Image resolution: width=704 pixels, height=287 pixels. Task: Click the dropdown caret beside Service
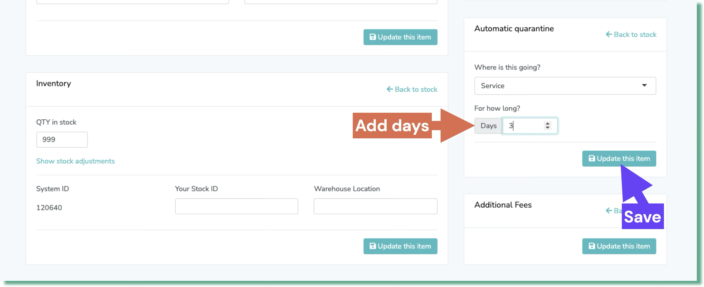pyautogui.click(x=644, y=85)
